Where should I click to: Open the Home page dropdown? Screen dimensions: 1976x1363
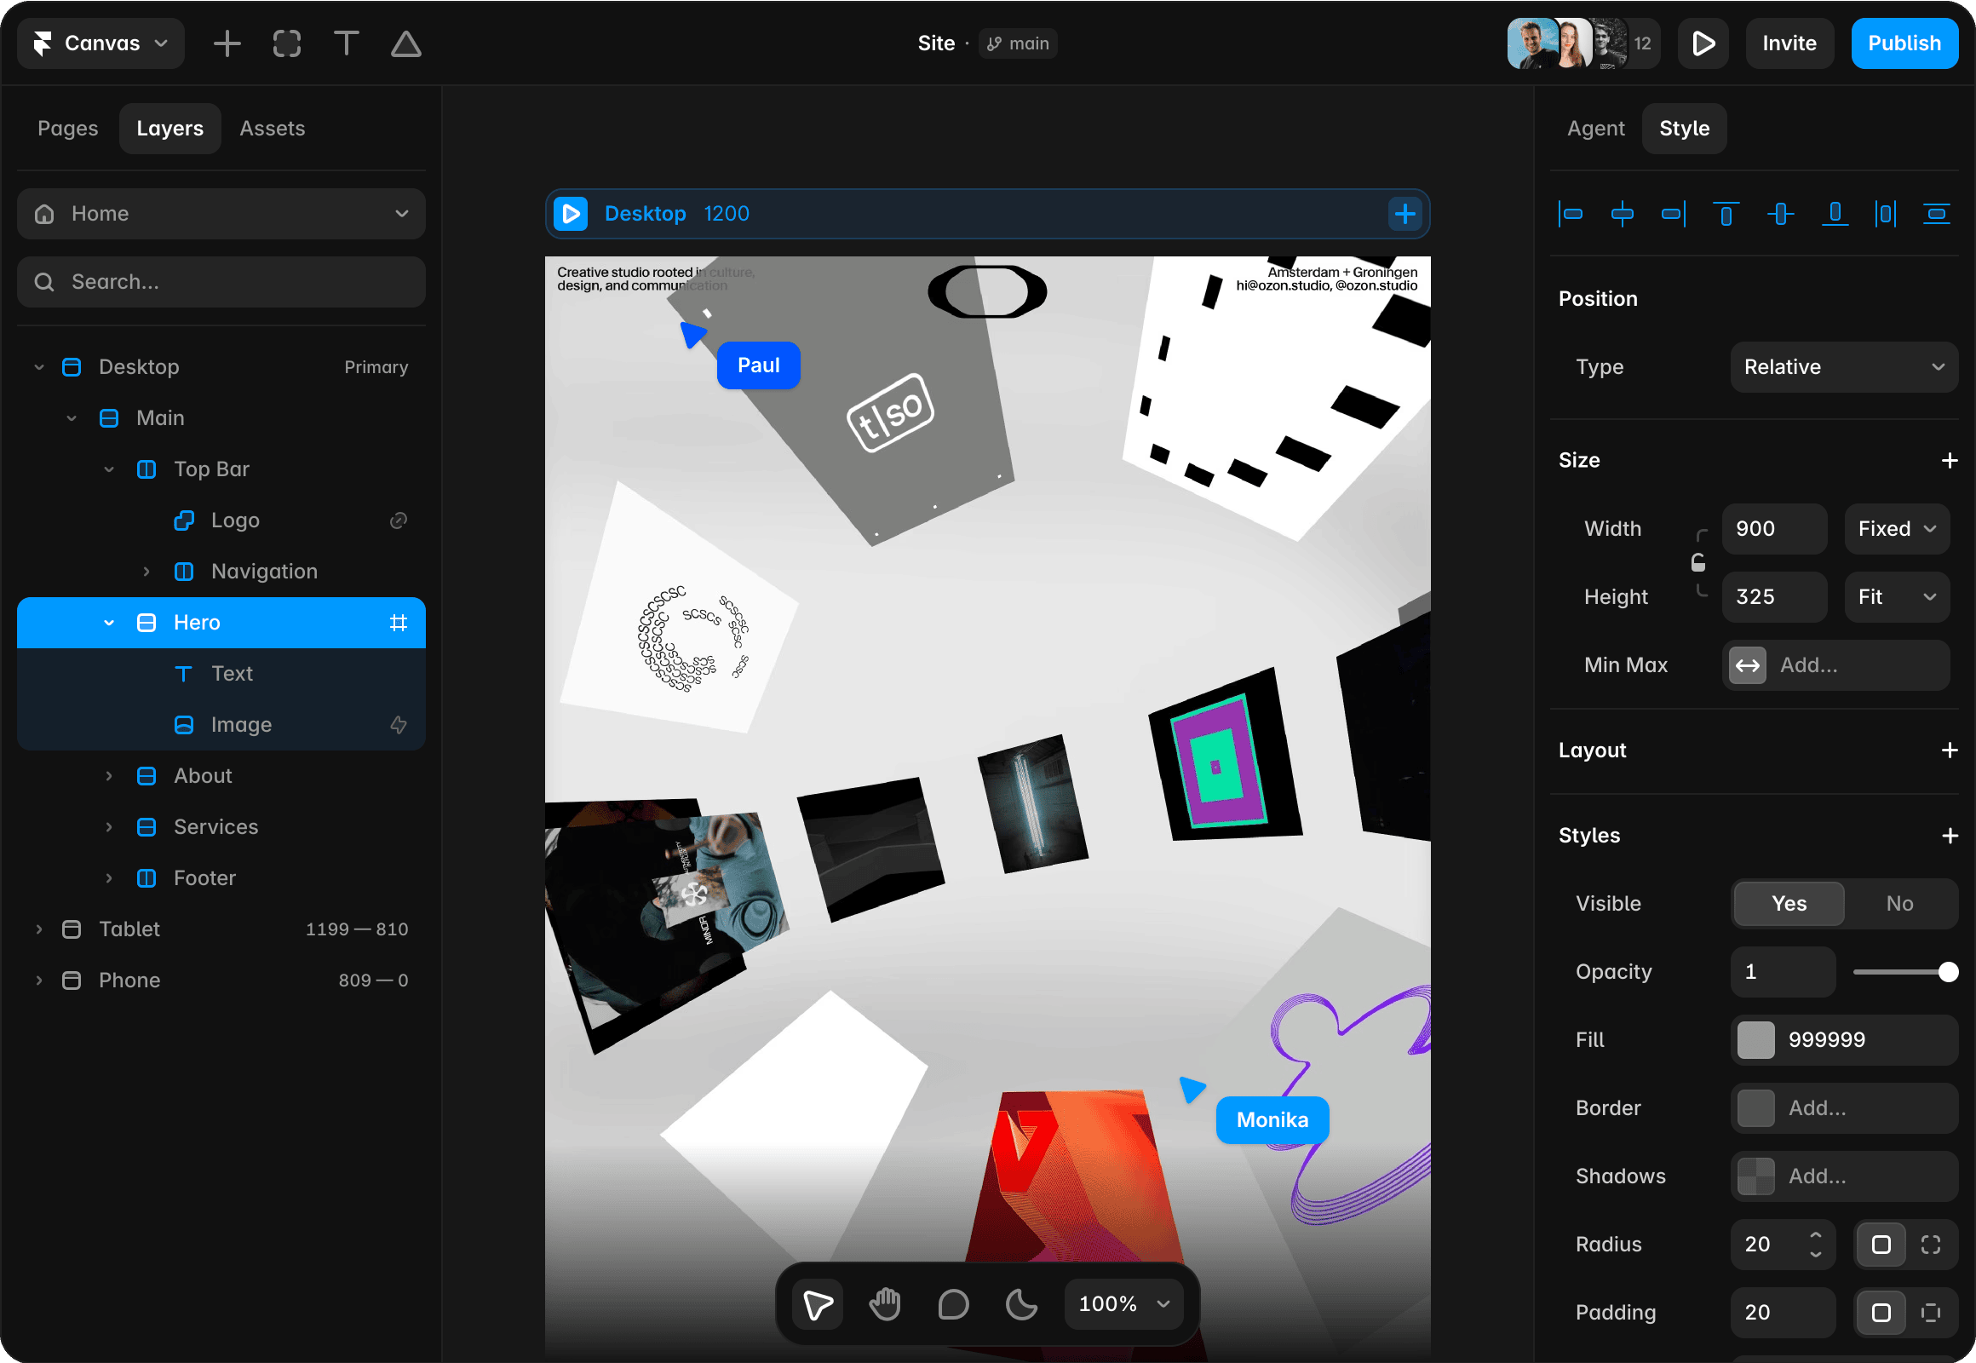pyautogui.click(x=221, y=214)
